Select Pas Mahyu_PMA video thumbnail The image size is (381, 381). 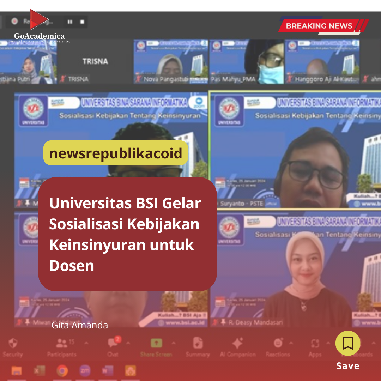[246, 62]
